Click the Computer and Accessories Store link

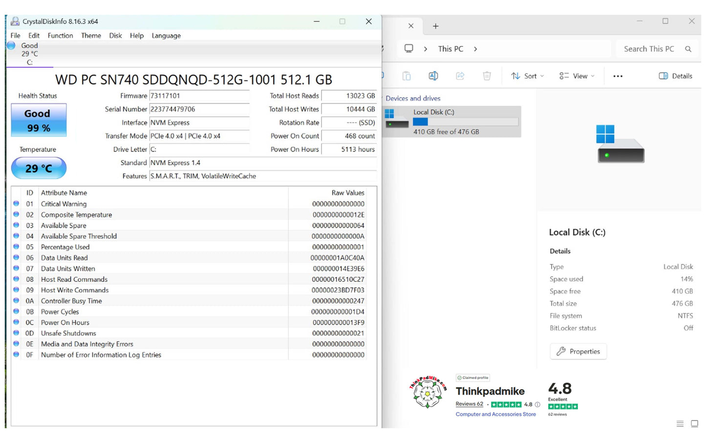tap(496, 415)
